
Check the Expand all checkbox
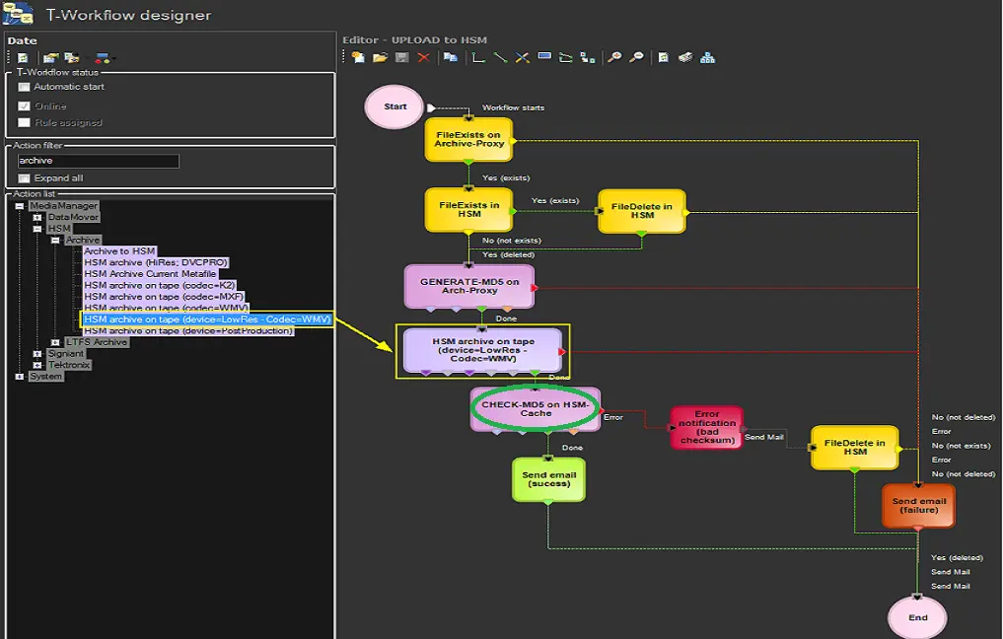[25, 178]
